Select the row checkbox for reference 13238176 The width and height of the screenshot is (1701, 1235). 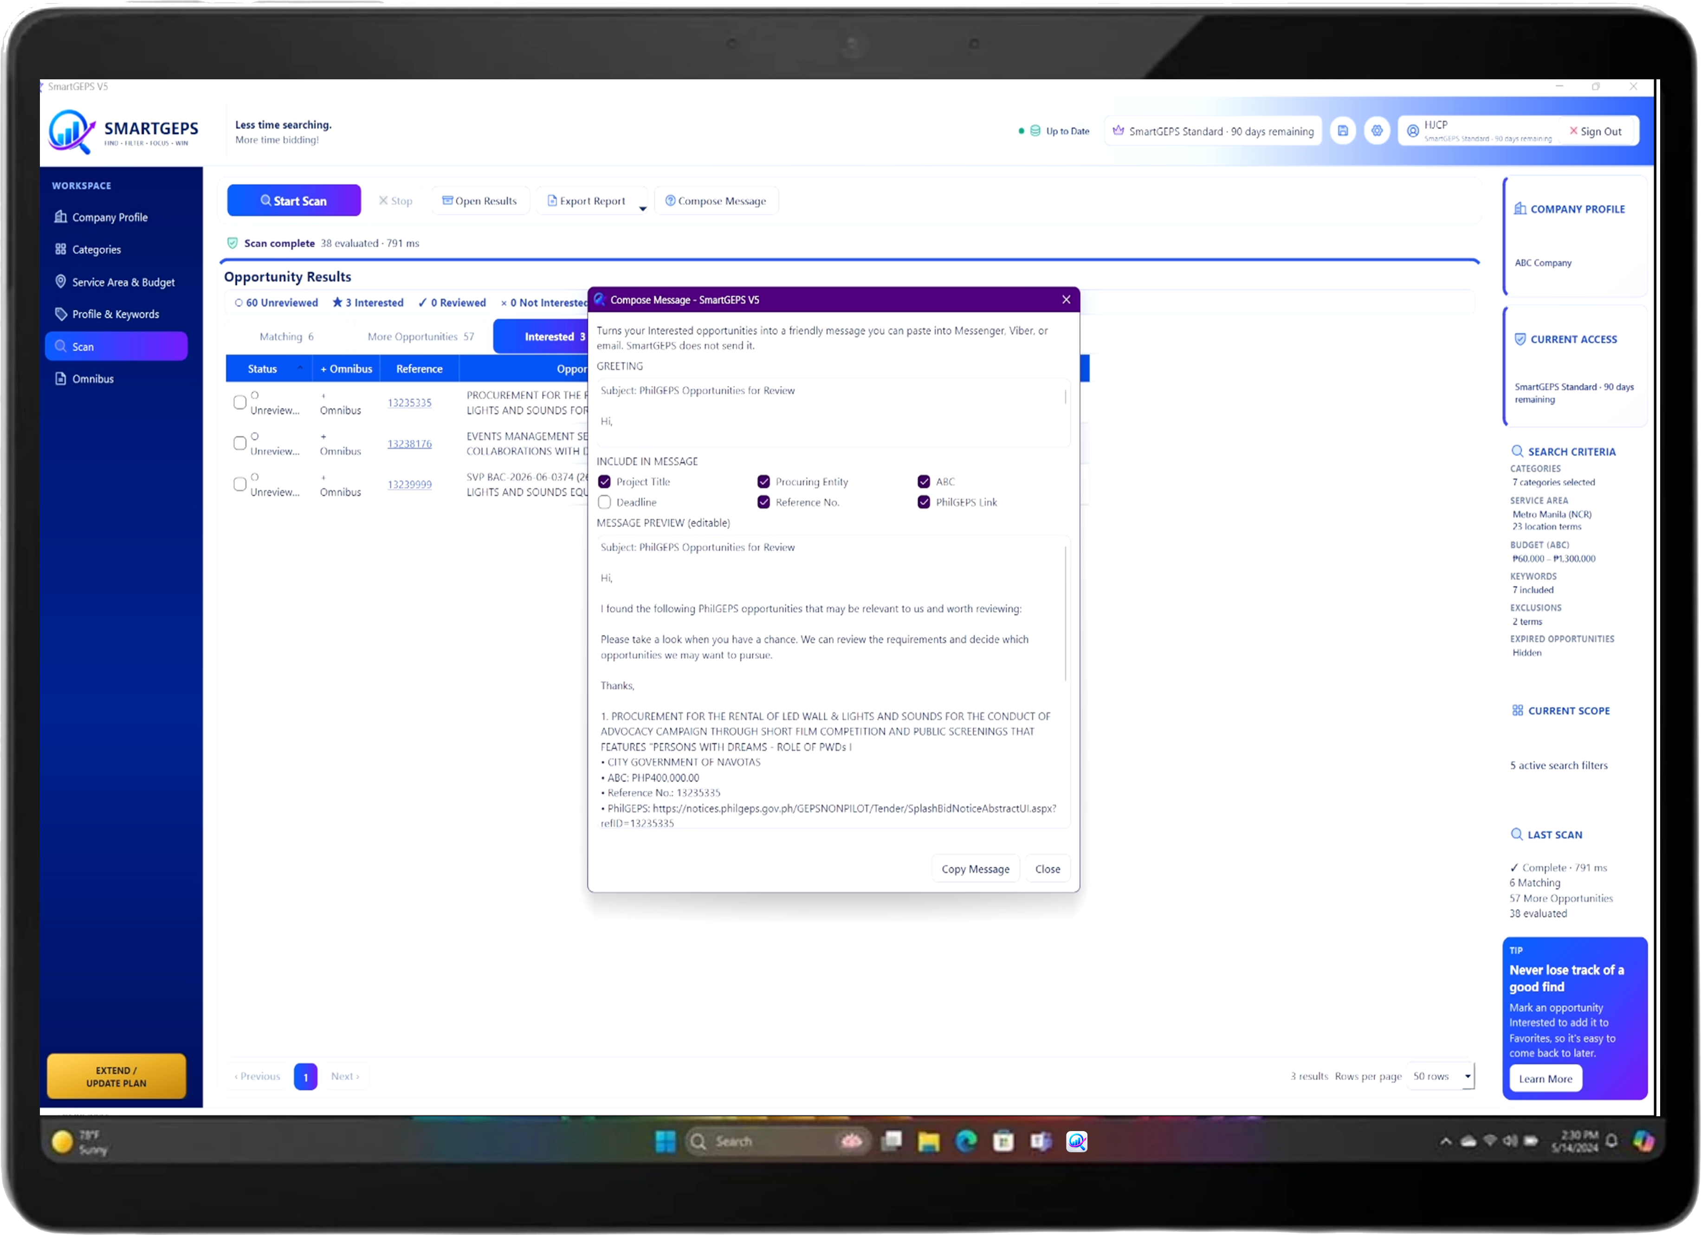(239, 444)
